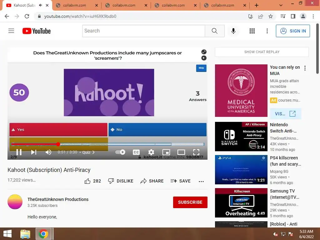Go to YouTube home via logo
This screenshot has width=320, height=240.
point(37,31)
